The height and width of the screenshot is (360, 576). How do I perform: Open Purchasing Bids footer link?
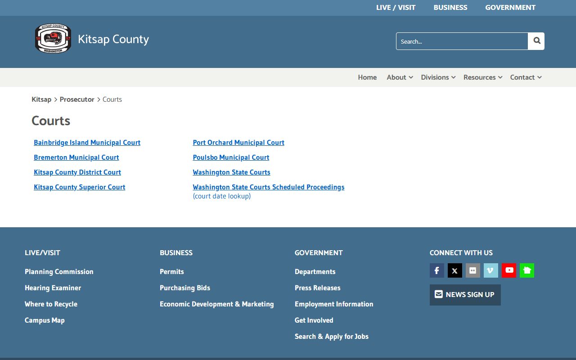click(x=185, y=288)
